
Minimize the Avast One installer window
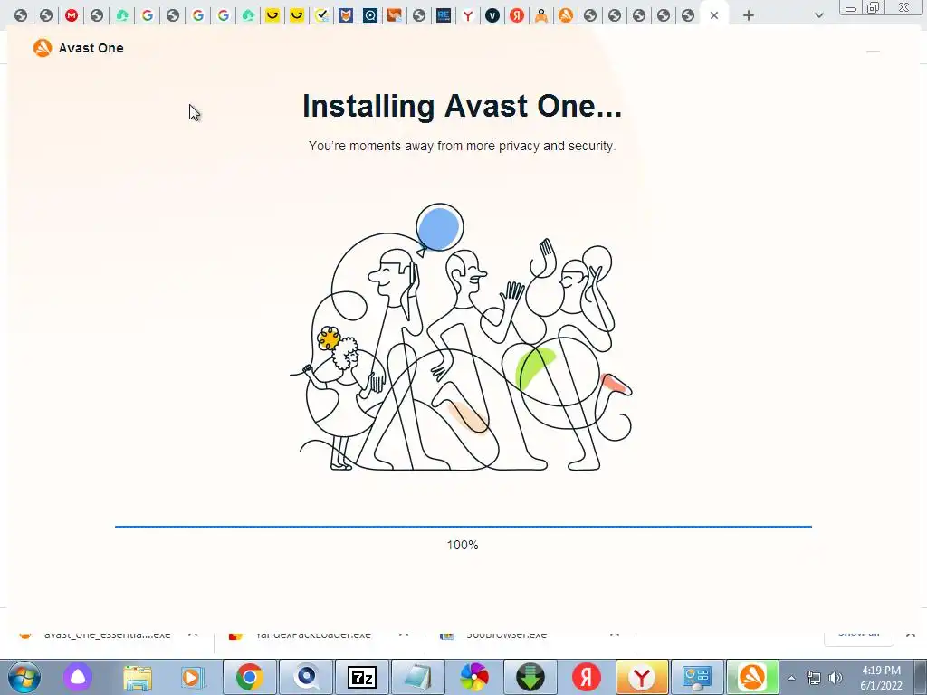coord(874,52)
